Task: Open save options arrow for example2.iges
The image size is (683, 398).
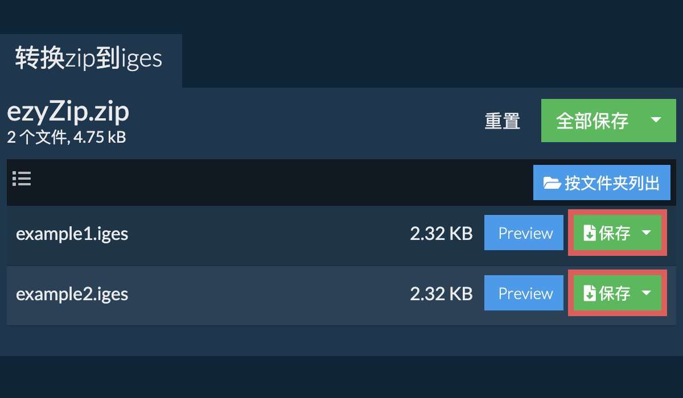Action: 647,293
